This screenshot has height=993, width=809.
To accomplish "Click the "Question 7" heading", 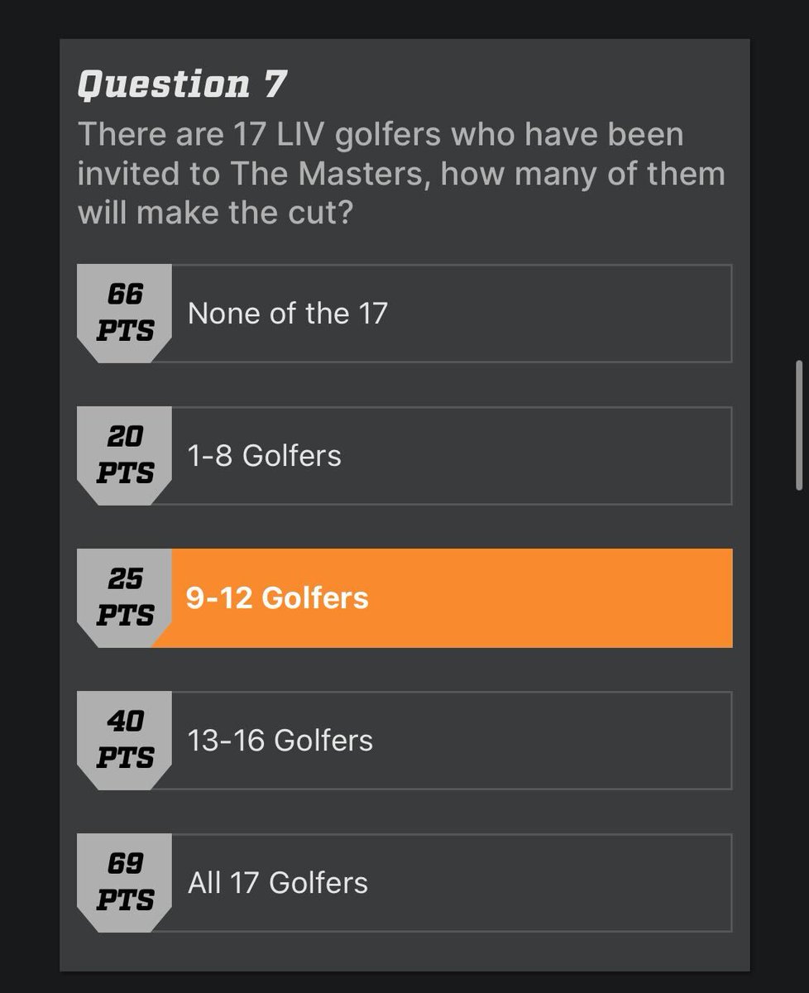I will (x=182, y=85).
